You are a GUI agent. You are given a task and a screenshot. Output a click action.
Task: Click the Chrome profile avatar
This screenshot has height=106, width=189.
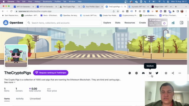[x=182, y=11]
